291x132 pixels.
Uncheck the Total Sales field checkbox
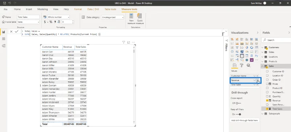267,109
